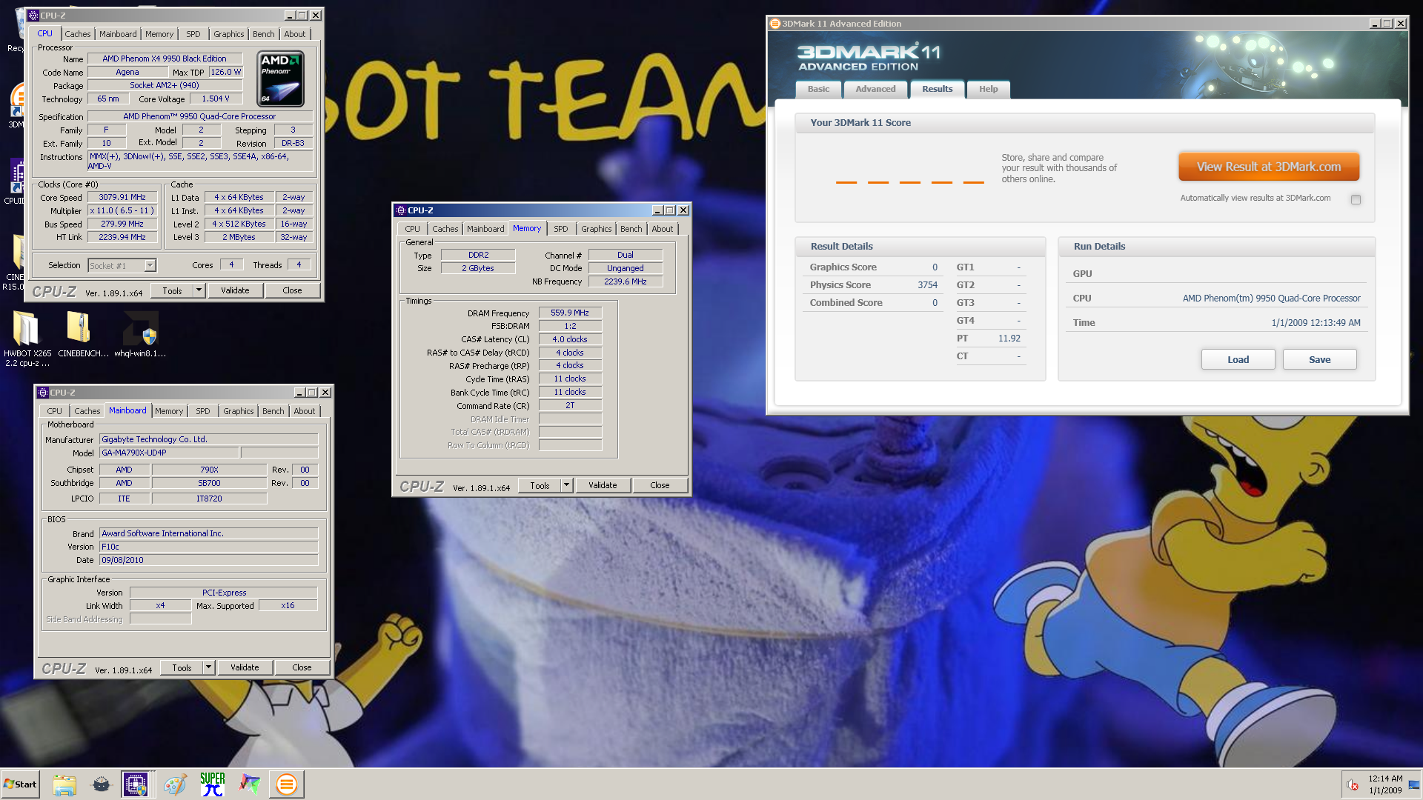Screen dimensions: 1423x800
Task: Click Validate in the Memory CPU-Z window
Action: 603,485
